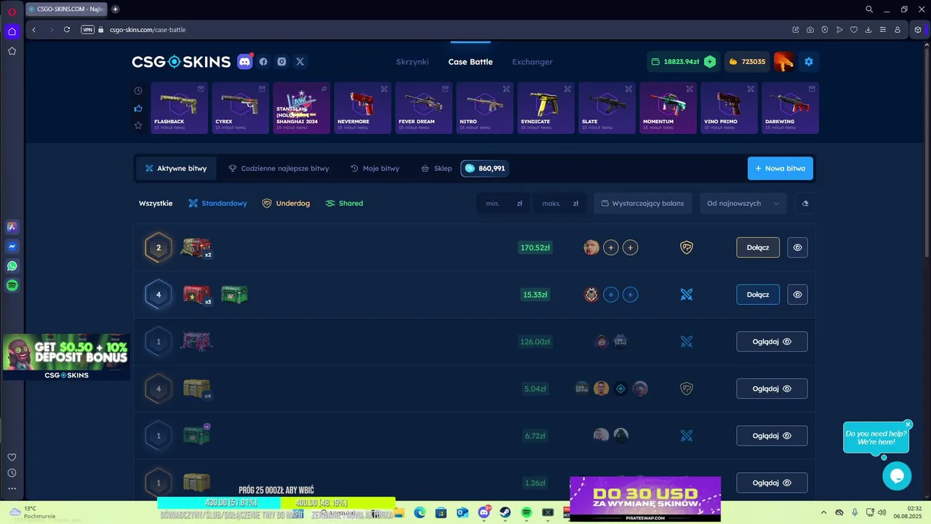The width and height of the screenshot is (931, 524).
Task: Open Steam from the taskbar
Action: (505, 512)
